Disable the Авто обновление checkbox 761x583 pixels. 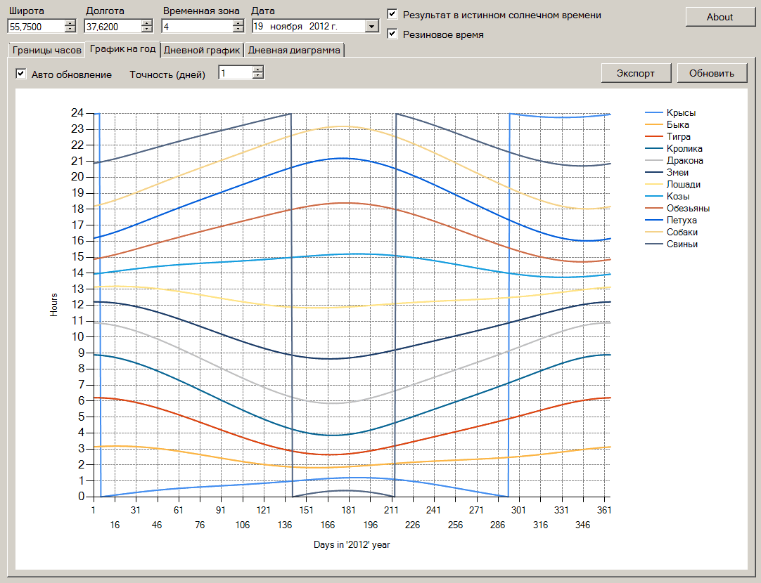point(21,74)
